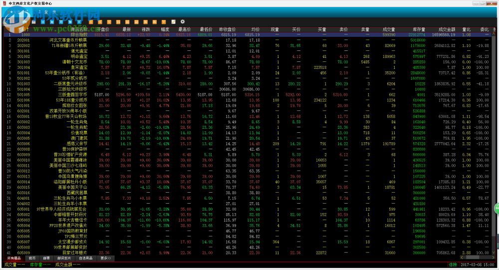Select the quarterly (季) K-line period icon
Screen dimensions: 499x270
pos(70,22)
